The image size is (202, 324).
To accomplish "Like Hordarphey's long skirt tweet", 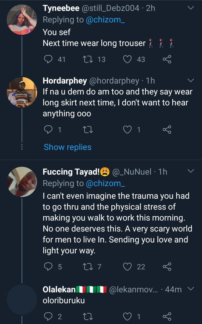I will pos(128,129).
